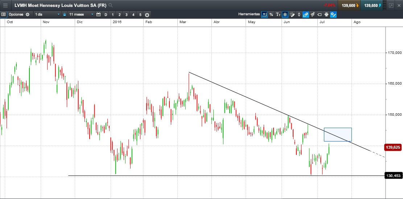
Task: Click the search magnifier next to LVMH title
Action: coord(111,5)
